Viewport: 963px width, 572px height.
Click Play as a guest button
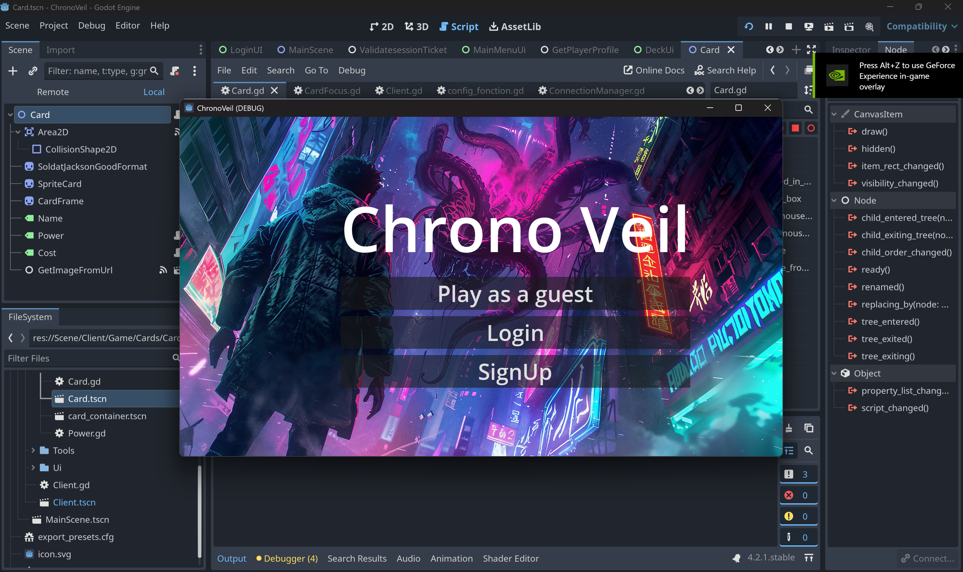515,294
